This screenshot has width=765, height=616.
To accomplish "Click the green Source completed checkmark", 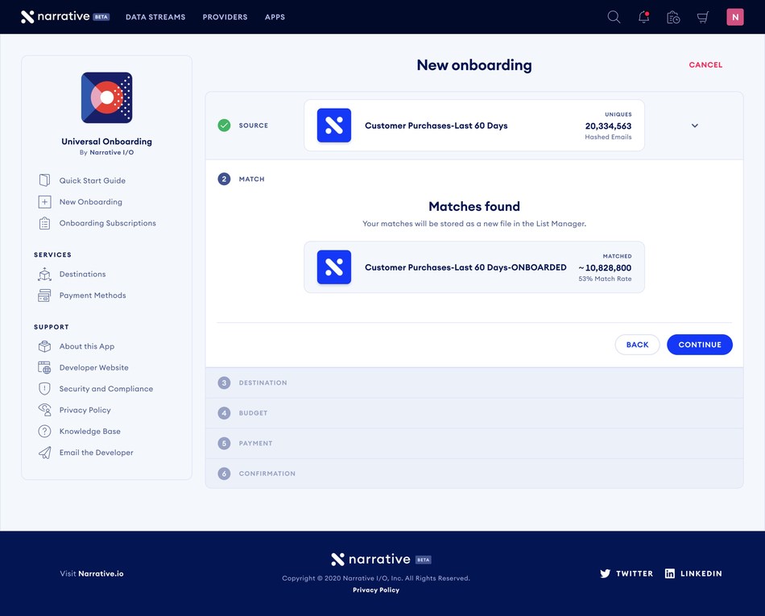I will coord(224,126).
